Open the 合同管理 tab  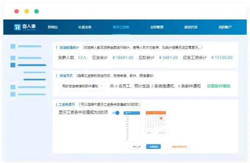157,27
